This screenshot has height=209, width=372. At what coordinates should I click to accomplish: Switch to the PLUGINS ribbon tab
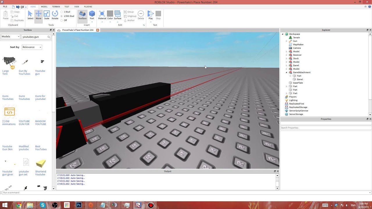coord(88,7)
